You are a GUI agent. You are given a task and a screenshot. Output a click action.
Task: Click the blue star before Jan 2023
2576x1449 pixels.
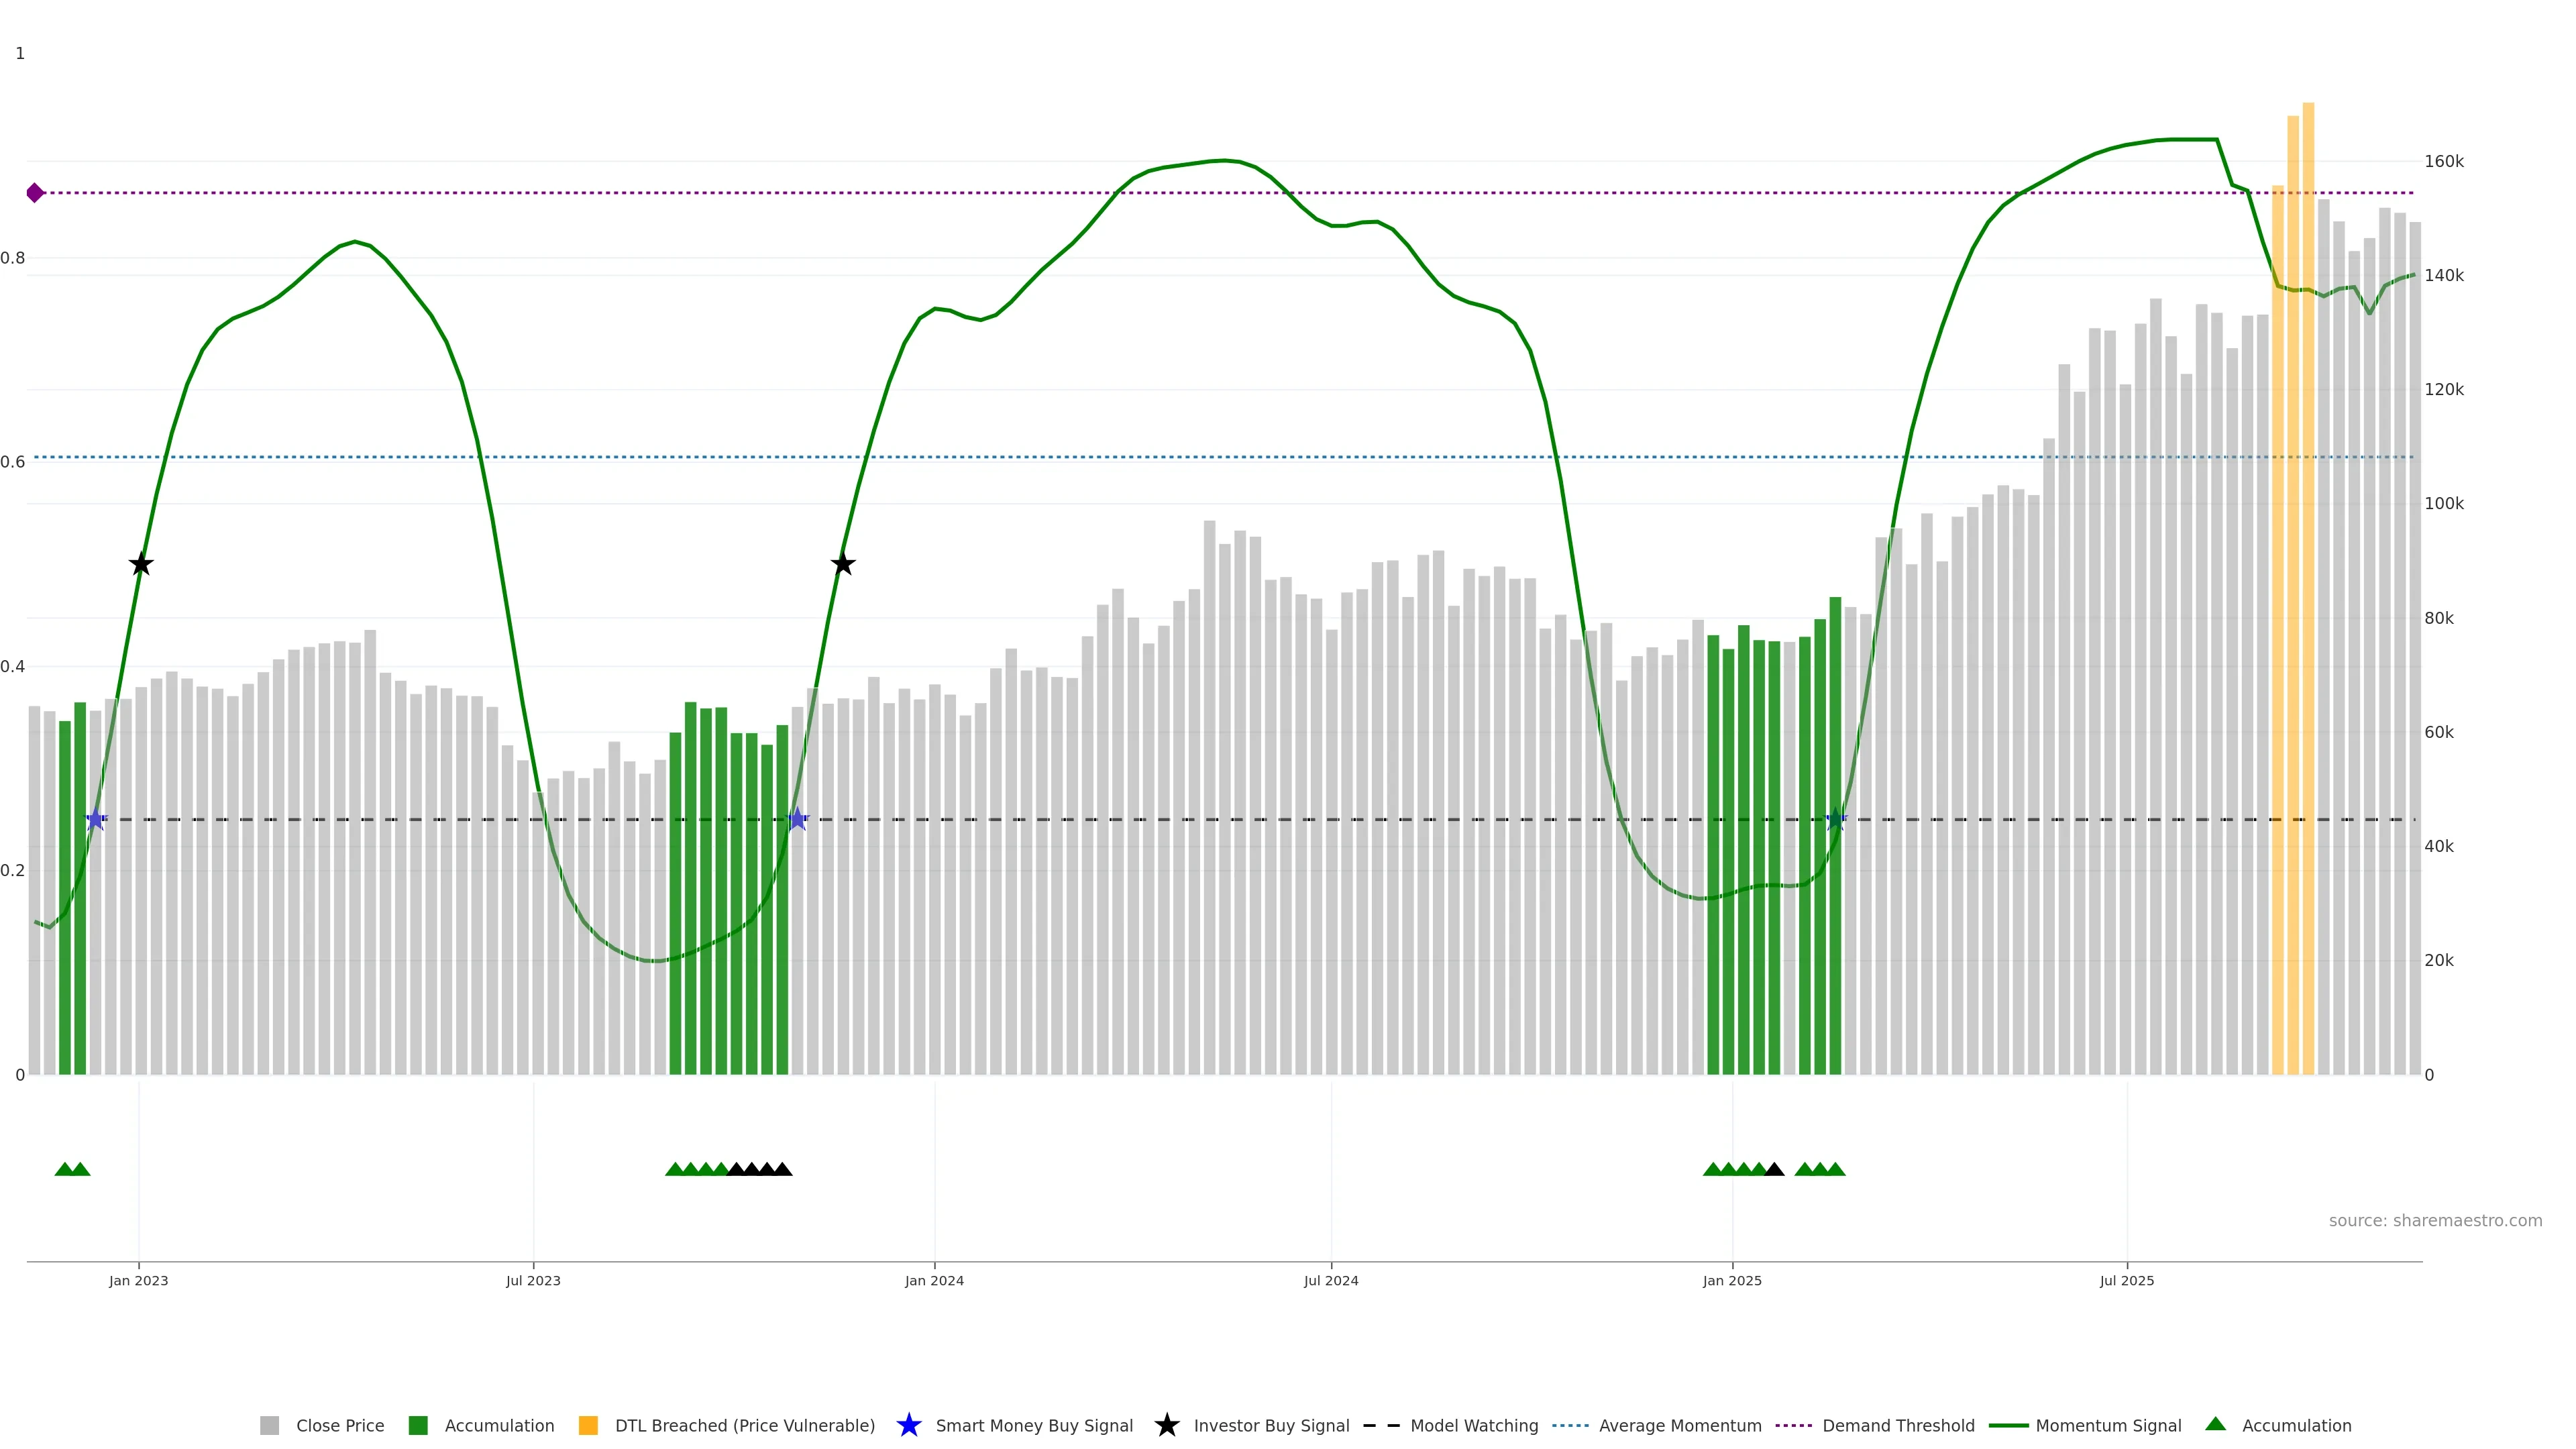pyautogui.click(x=95, y=820)
